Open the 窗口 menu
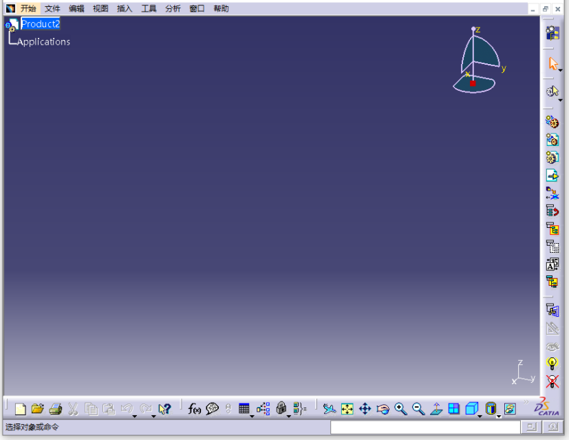569x440 pixels. (197, 8)
